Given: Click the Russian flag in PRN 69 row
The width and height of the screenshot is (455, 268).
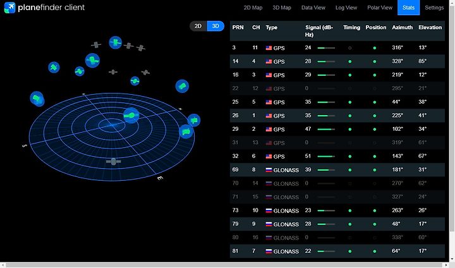Looking at the screenshot, I should click(269, 170).
